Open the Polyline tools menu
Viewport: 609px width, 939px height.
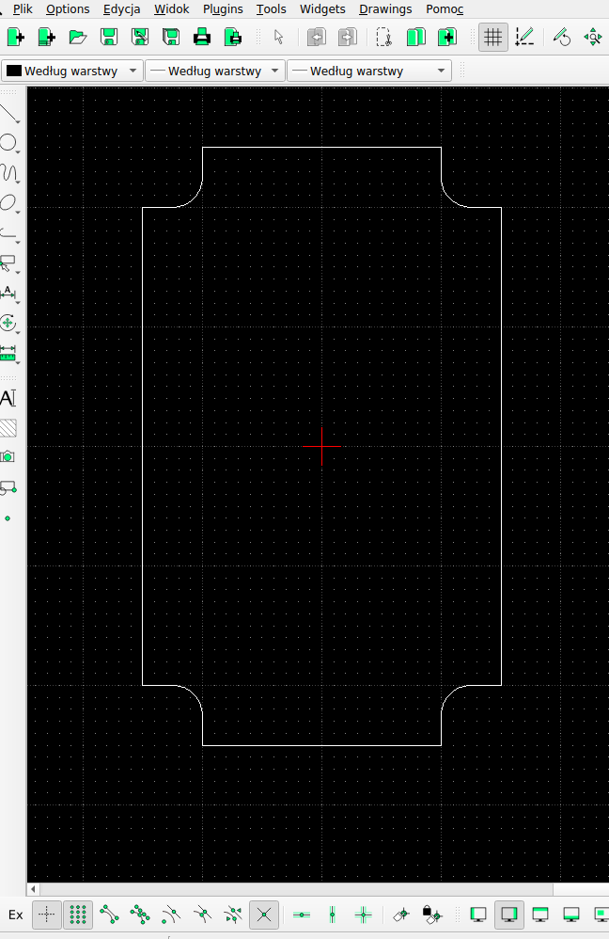click(9, 233)
